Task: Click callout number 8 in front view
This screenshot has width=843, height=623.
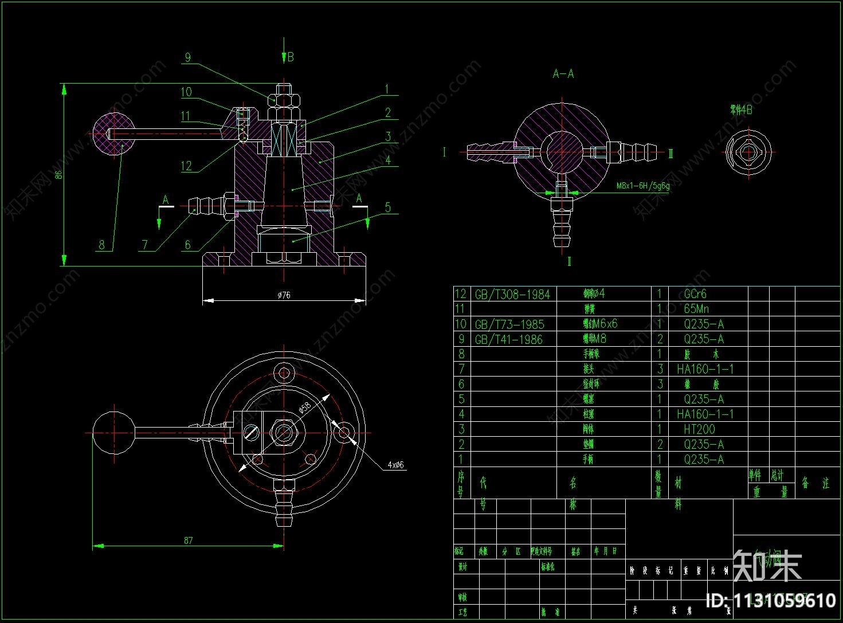Action: point(102,245)
